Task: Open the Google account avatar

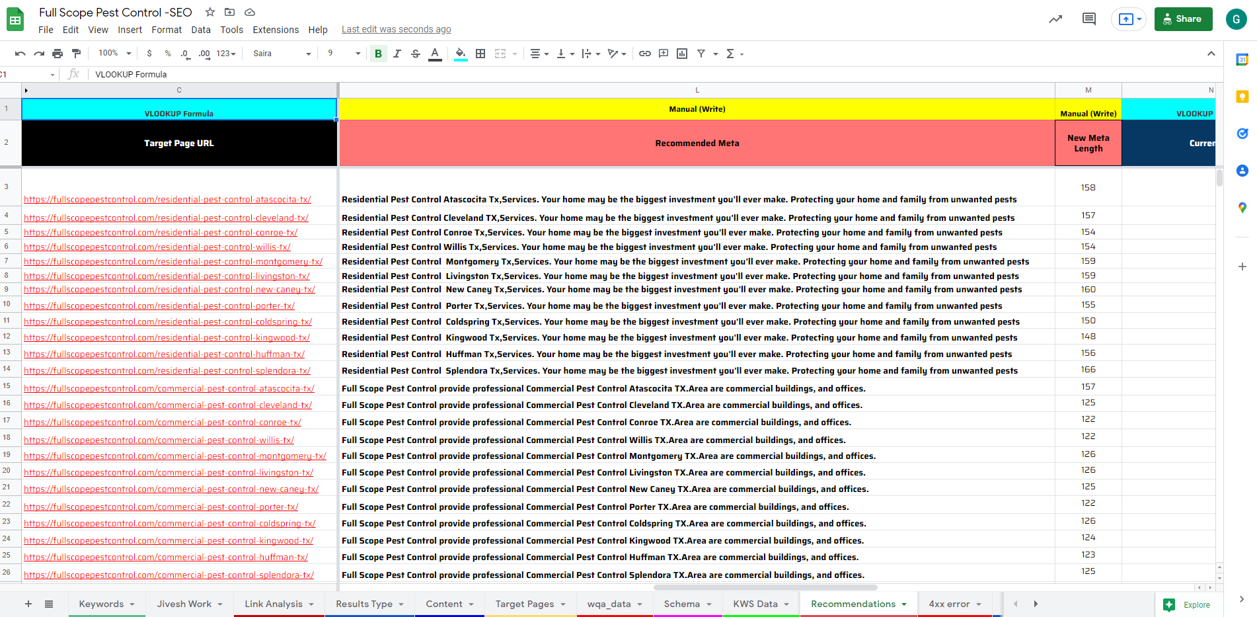Action: pos(1236,19)
